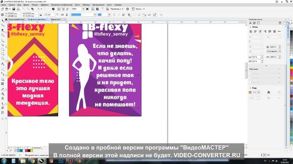
Task: Toggle lock ratio padlock
Action: [x=41, y=15]
